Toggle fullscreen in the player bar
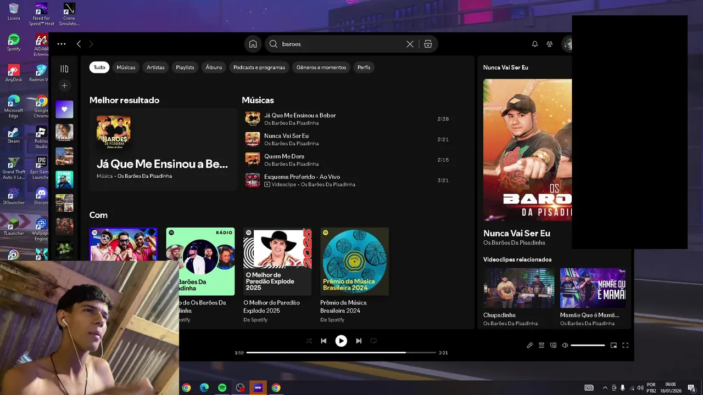The image size is (703, 395). (625, 345)
